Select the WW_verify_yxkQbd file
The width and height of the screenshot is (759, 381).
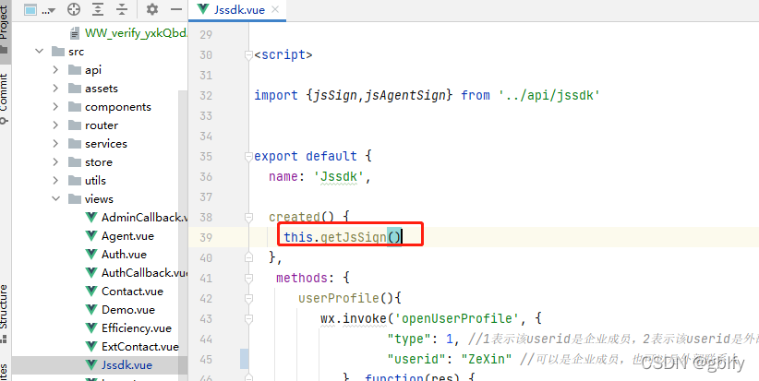128,33
